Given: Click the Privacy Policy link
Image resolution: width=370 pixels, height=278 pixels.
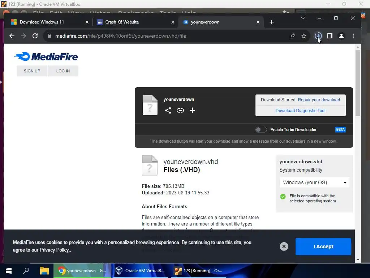Looking at the screenshot, I should pos(54,250).
